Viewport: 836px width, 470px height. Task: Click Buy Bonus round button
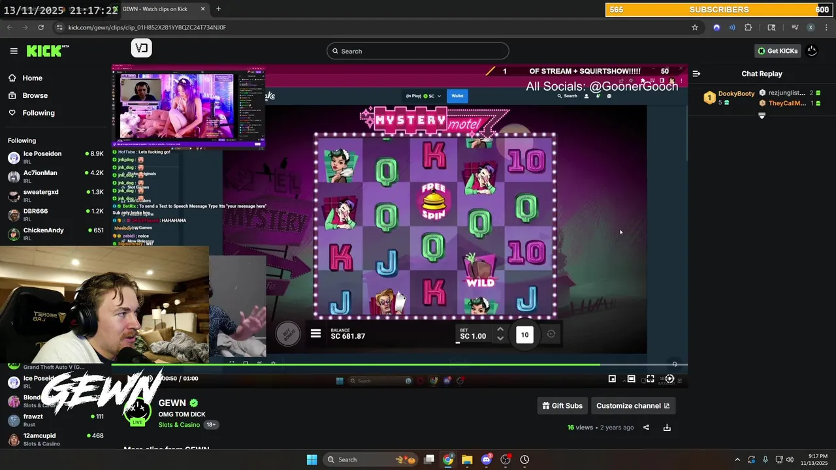coord(287,334)
